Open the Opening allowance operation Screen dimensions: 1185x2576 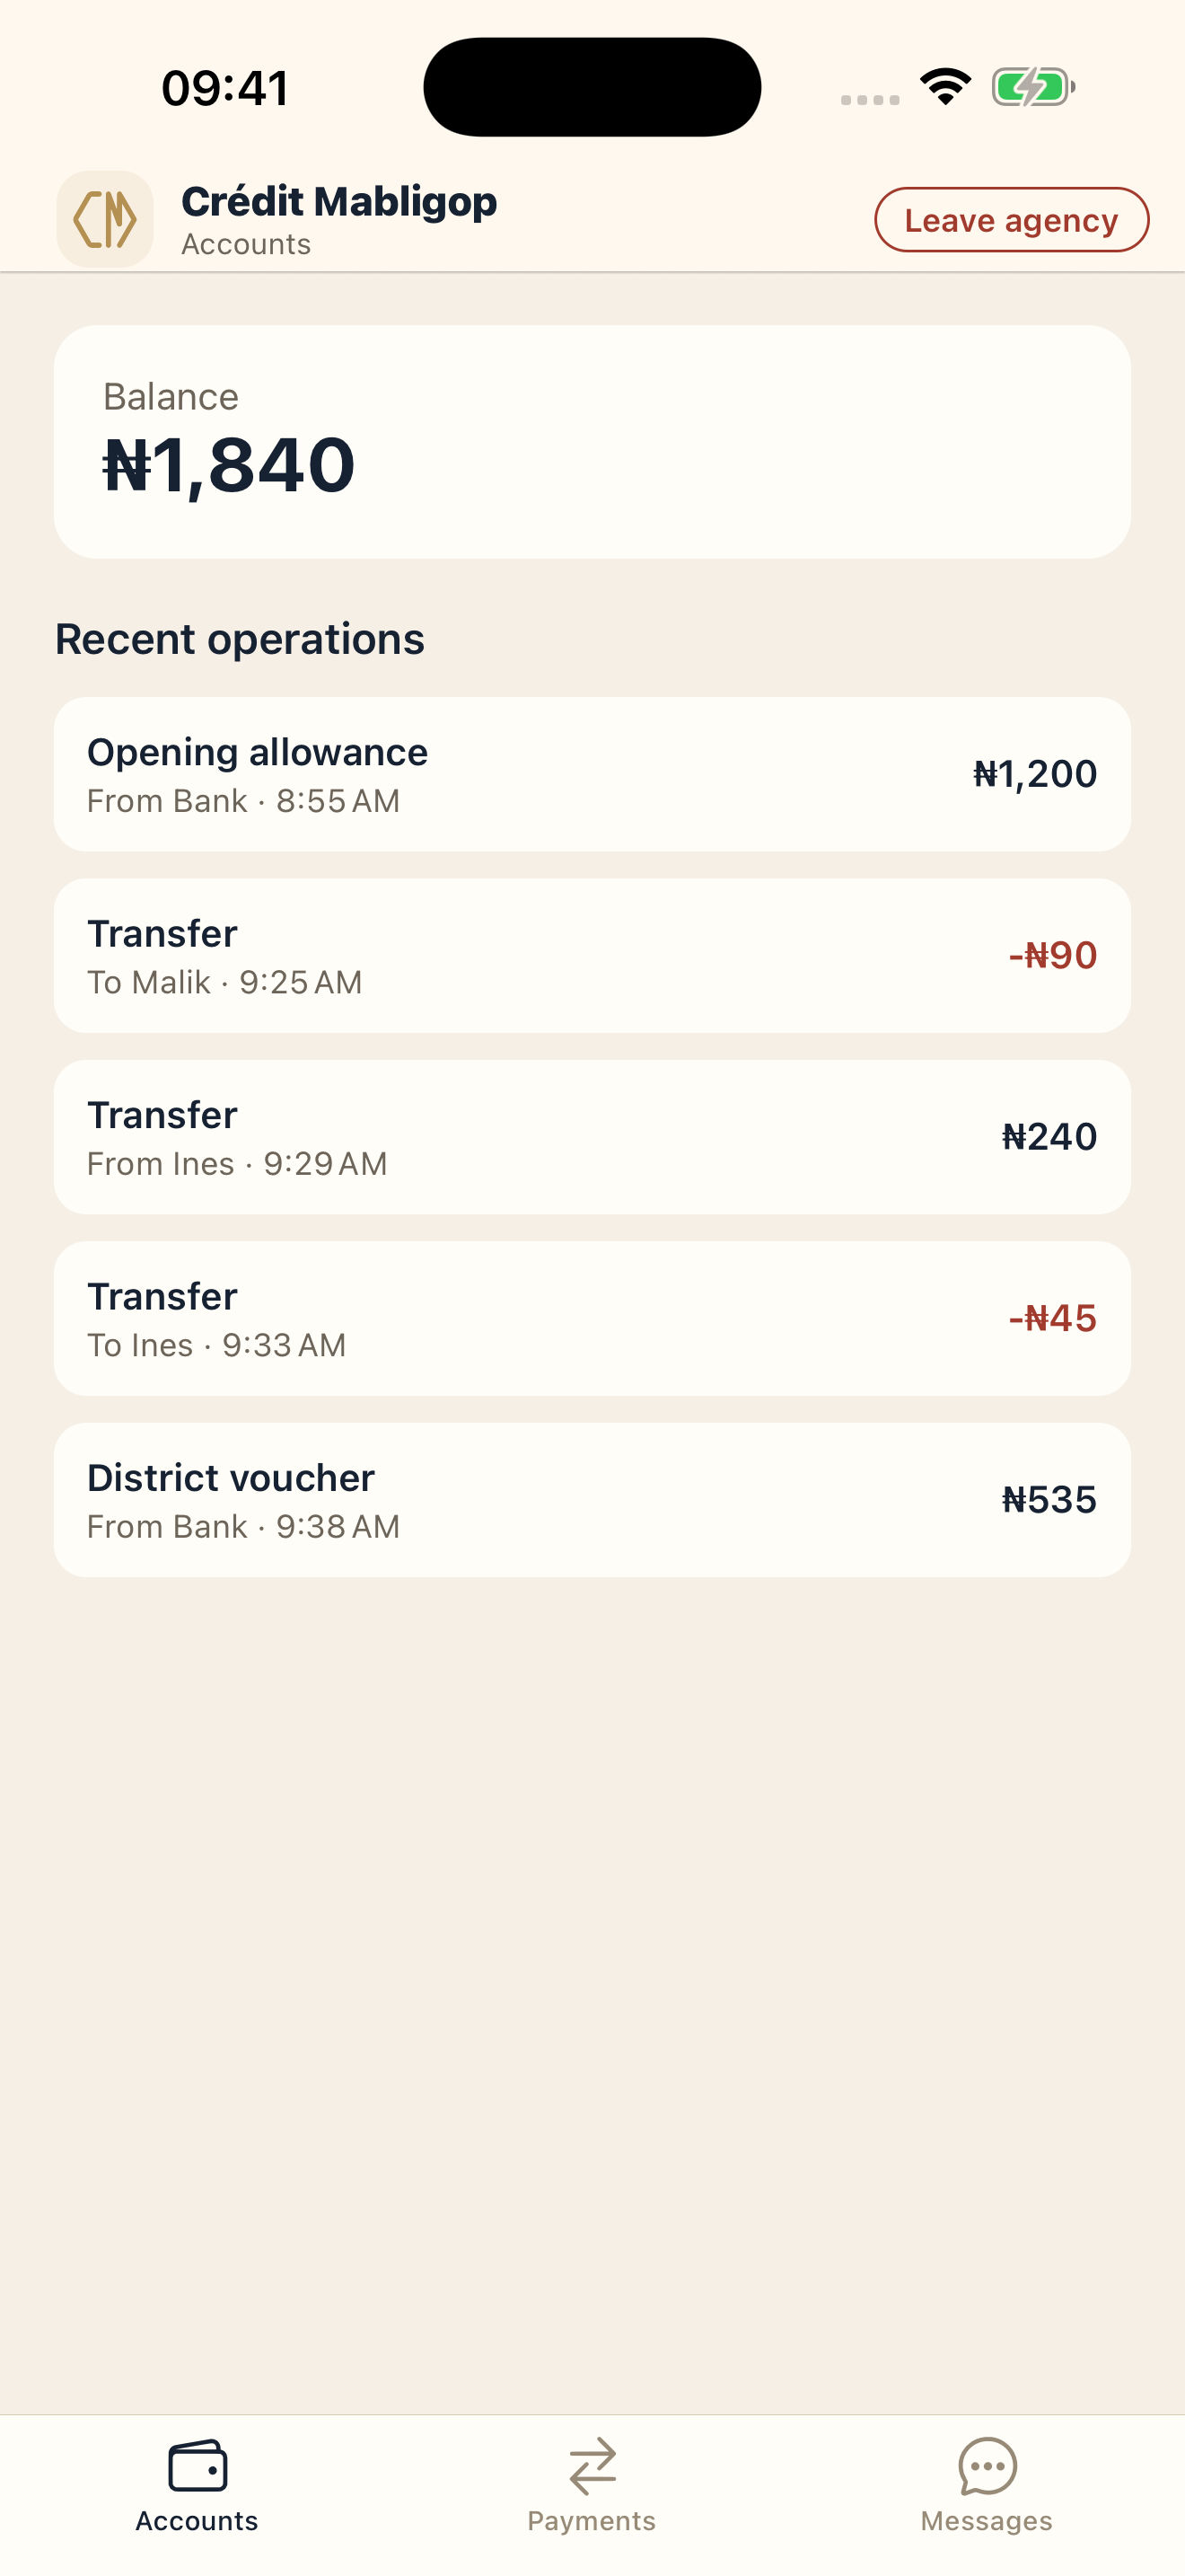[x=592, y=774]
